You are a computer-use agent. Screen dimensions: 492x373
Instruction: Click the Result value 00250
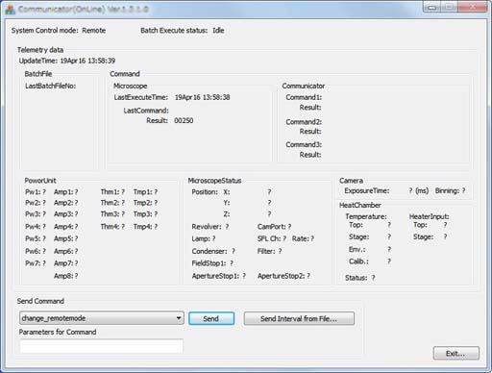(184, 120)
